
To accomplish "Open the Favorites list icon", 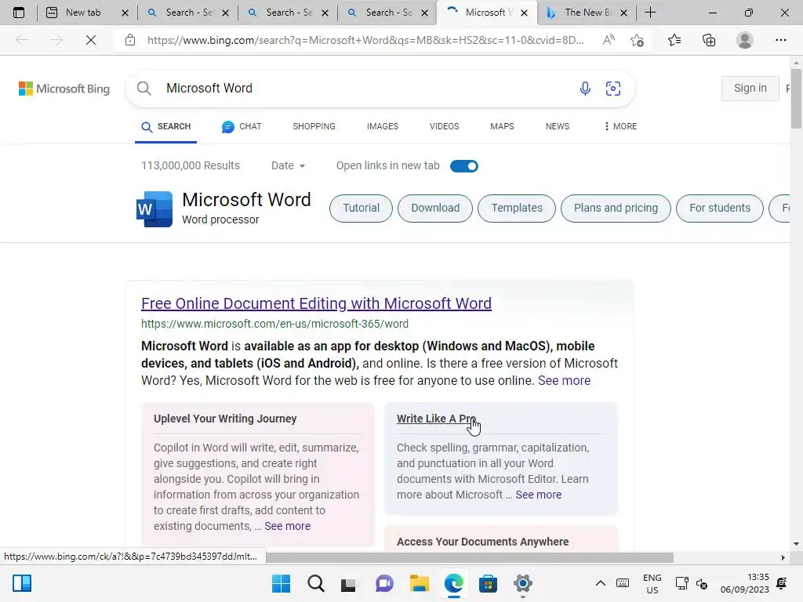I will (x=674, y=40).
